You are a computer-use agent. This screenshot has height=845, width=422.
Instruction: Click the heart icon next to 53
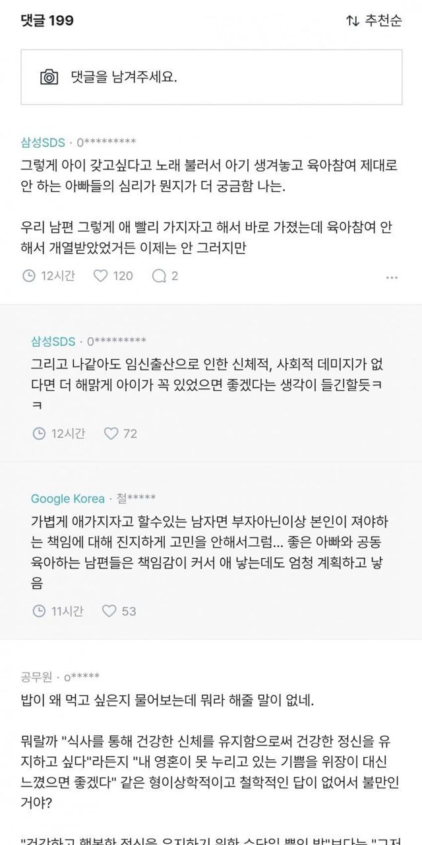coord(109,611)
